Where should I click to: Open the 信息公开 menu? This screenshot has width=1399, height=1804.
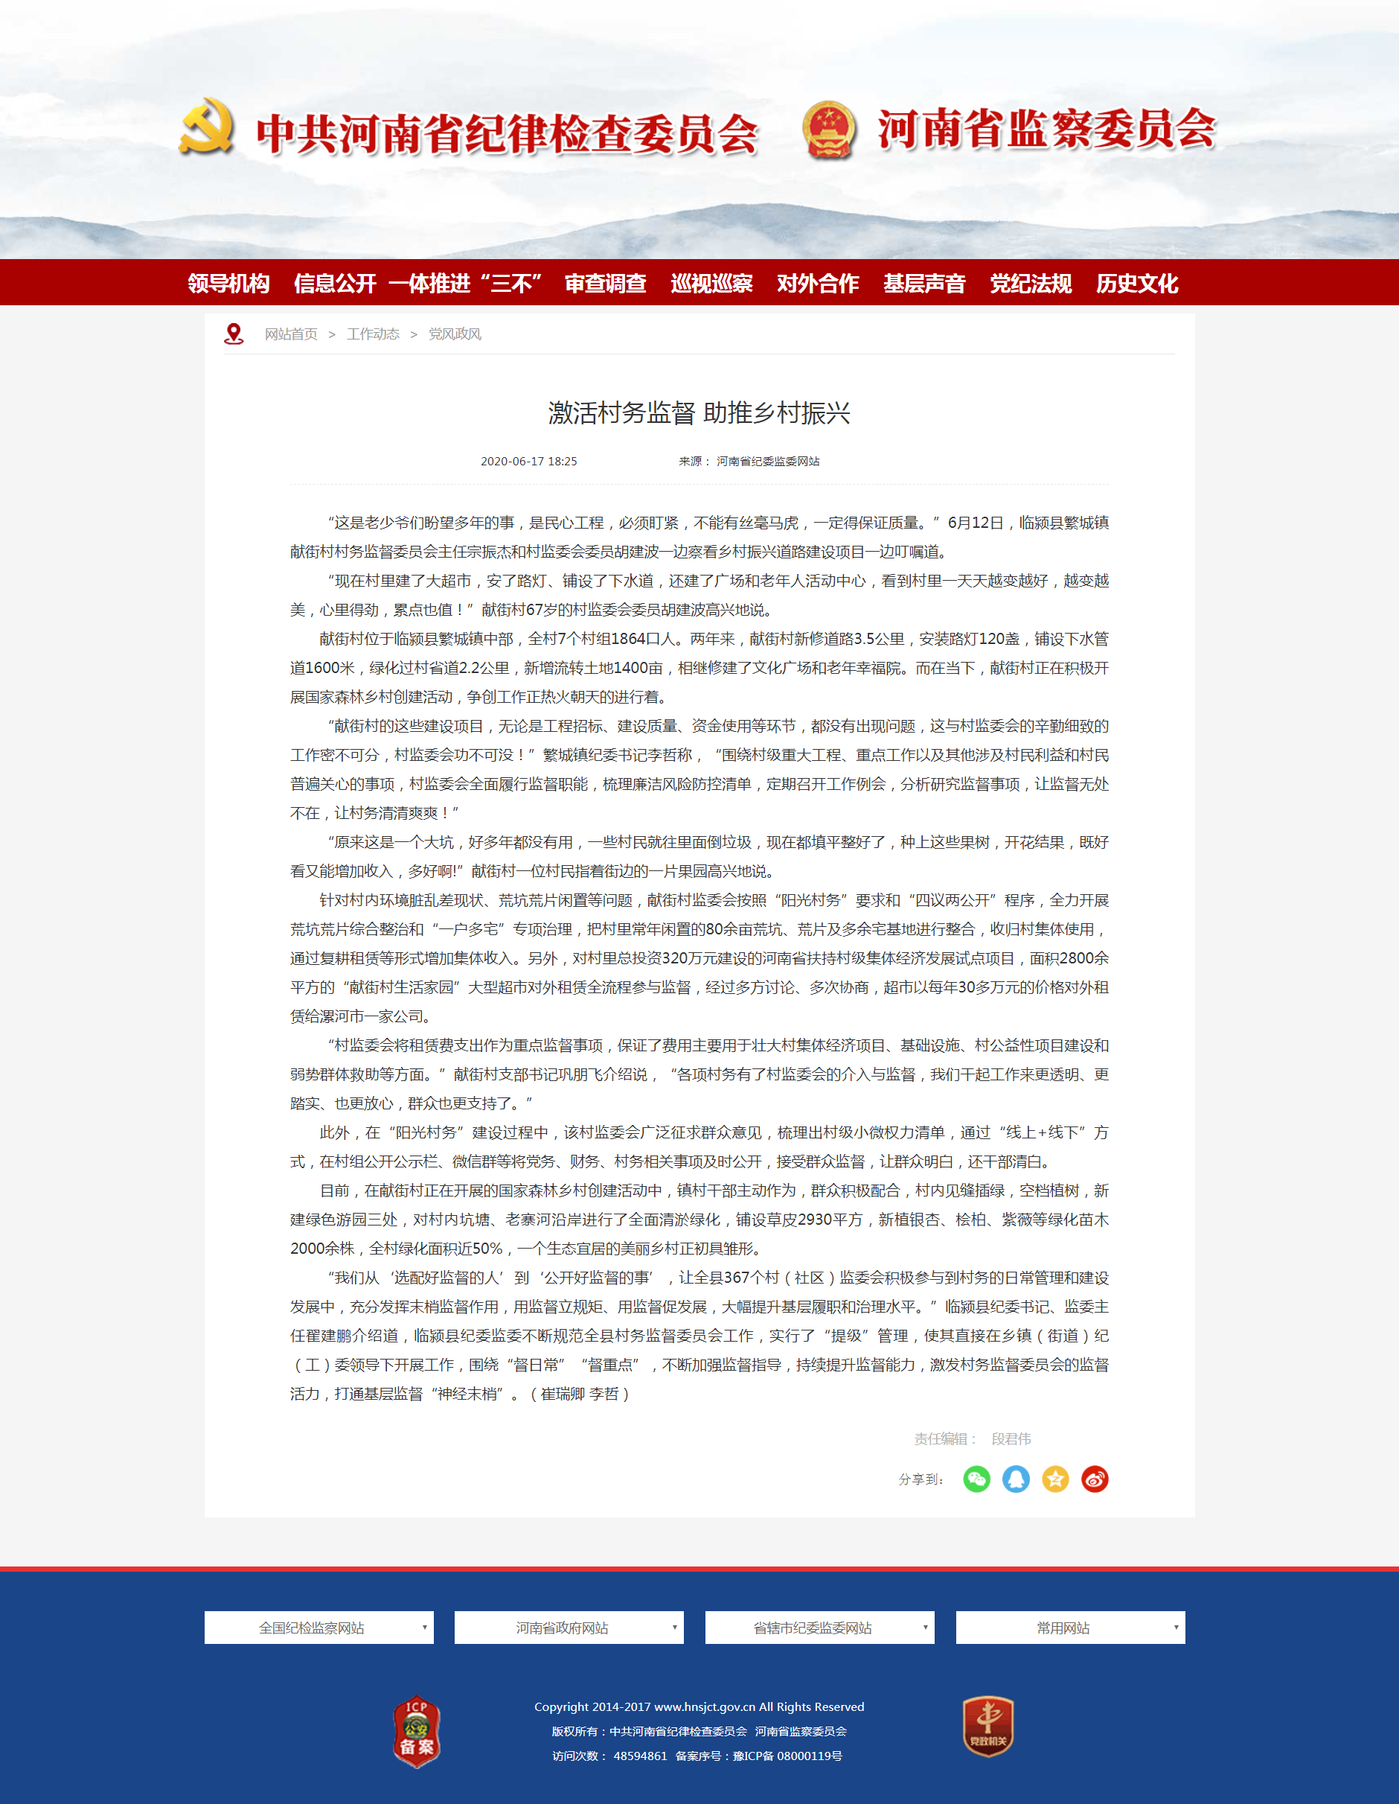pyautogui.click(x=335, y=284)
